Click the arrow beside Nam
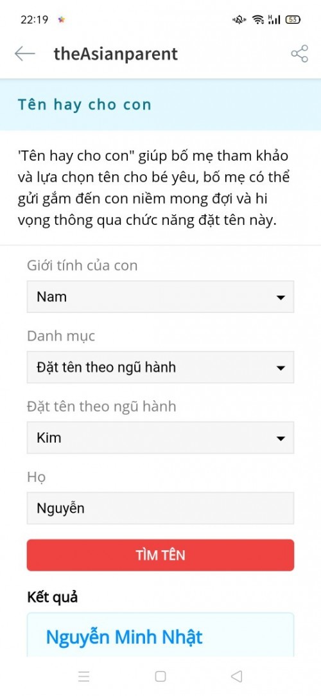Viewport: 321px width, 696px height. tap(280, 298)
